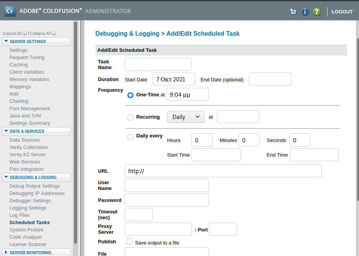
Task: Click the proxy Port field
Action: 223,229
